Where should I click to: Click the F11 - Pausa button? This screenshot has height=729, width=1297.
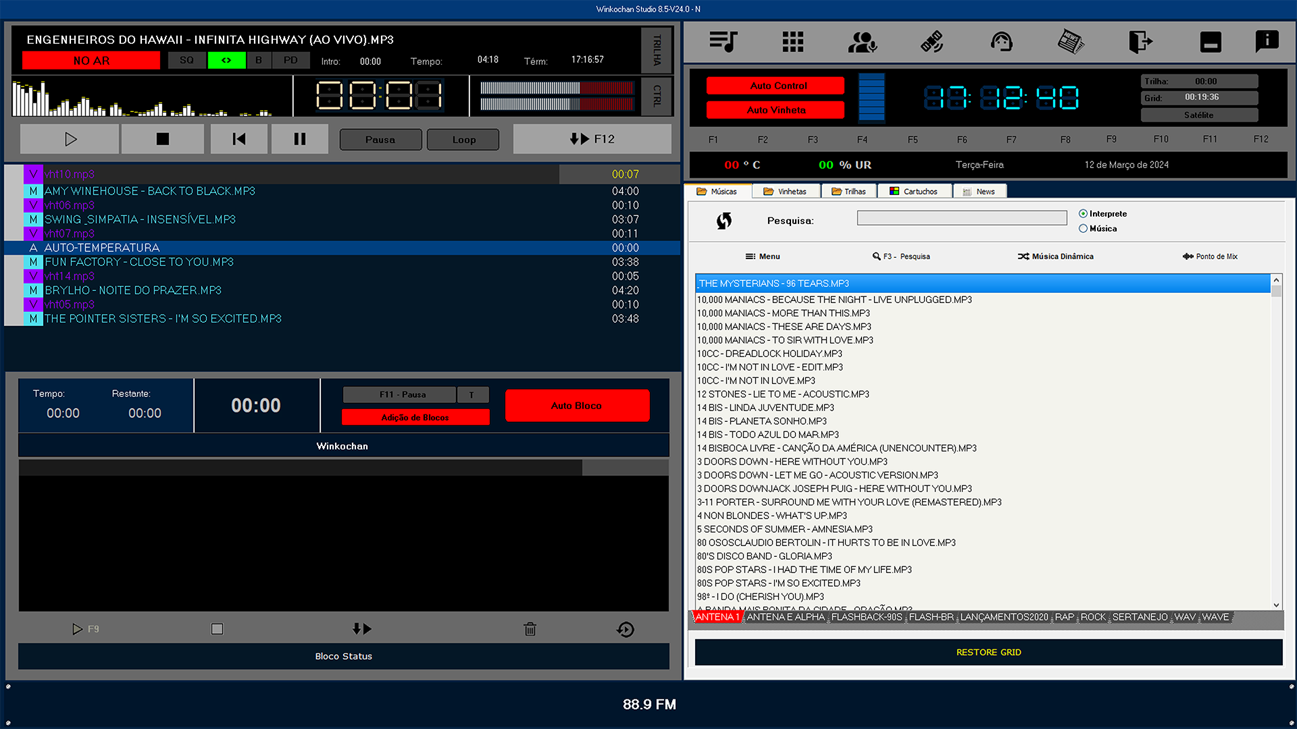point(399,394)
